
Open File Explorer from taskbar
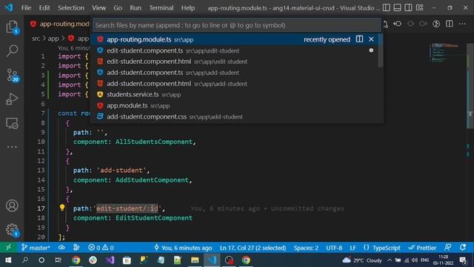[195, 260]
